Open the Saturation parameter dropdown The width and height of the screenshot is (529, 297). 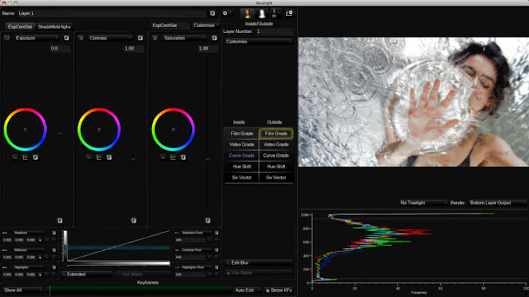184,38
